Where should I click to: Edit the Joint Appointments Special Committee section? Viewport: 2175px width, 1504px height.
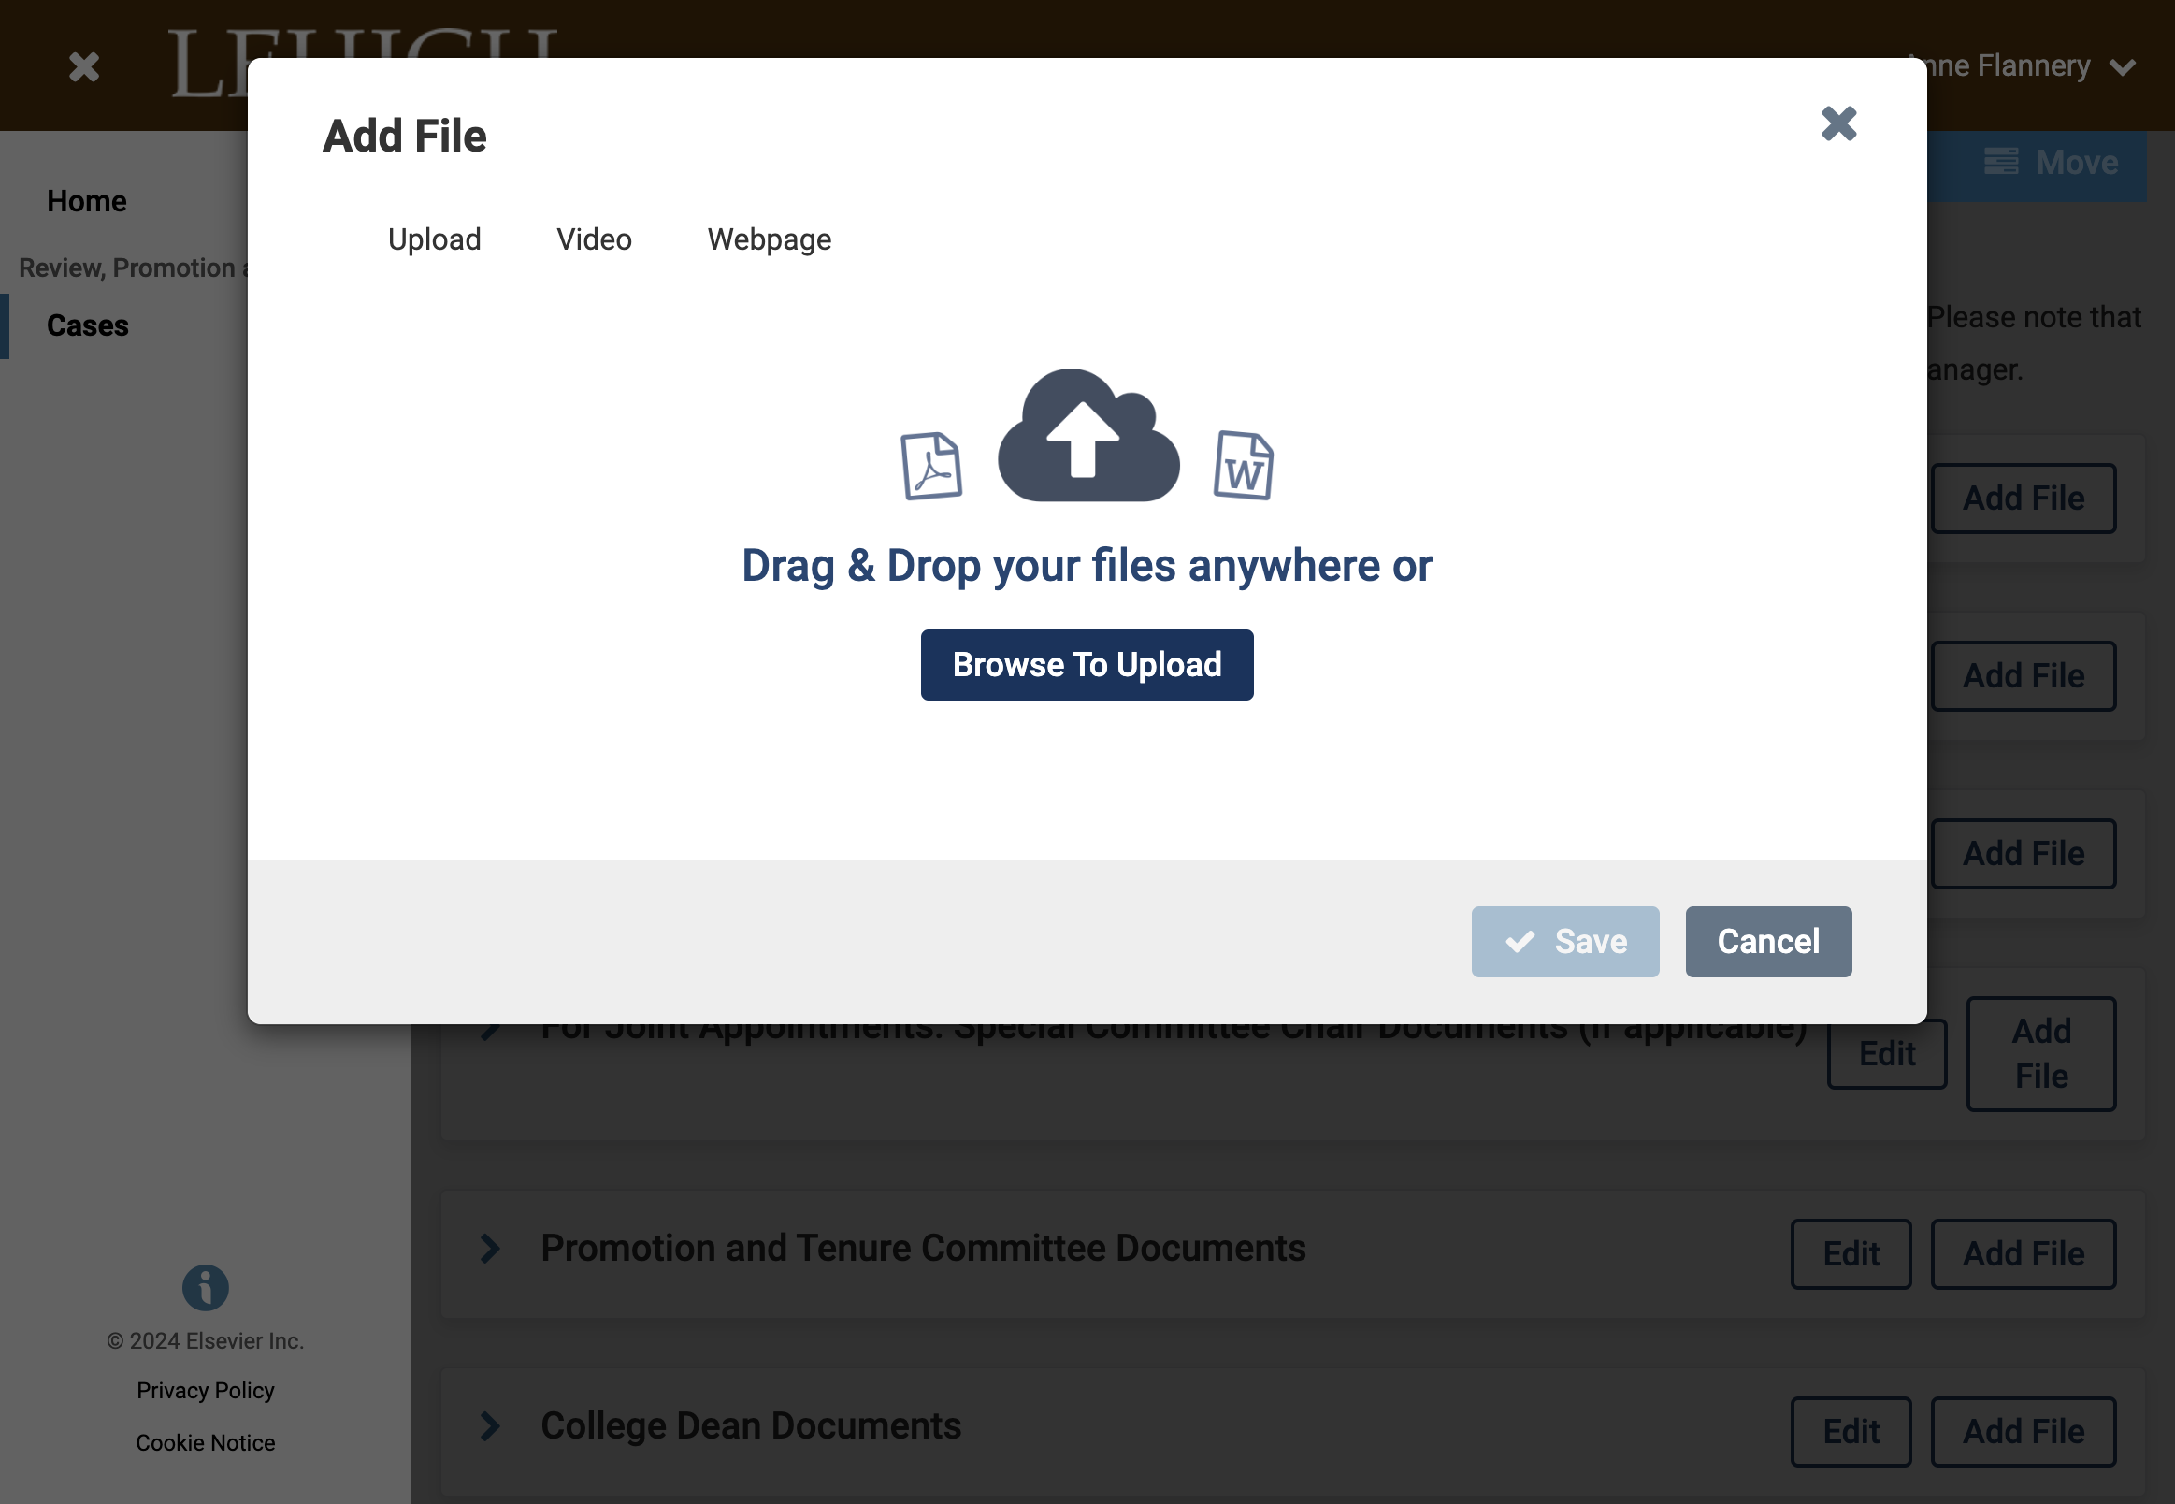tap(1887, 1053)
